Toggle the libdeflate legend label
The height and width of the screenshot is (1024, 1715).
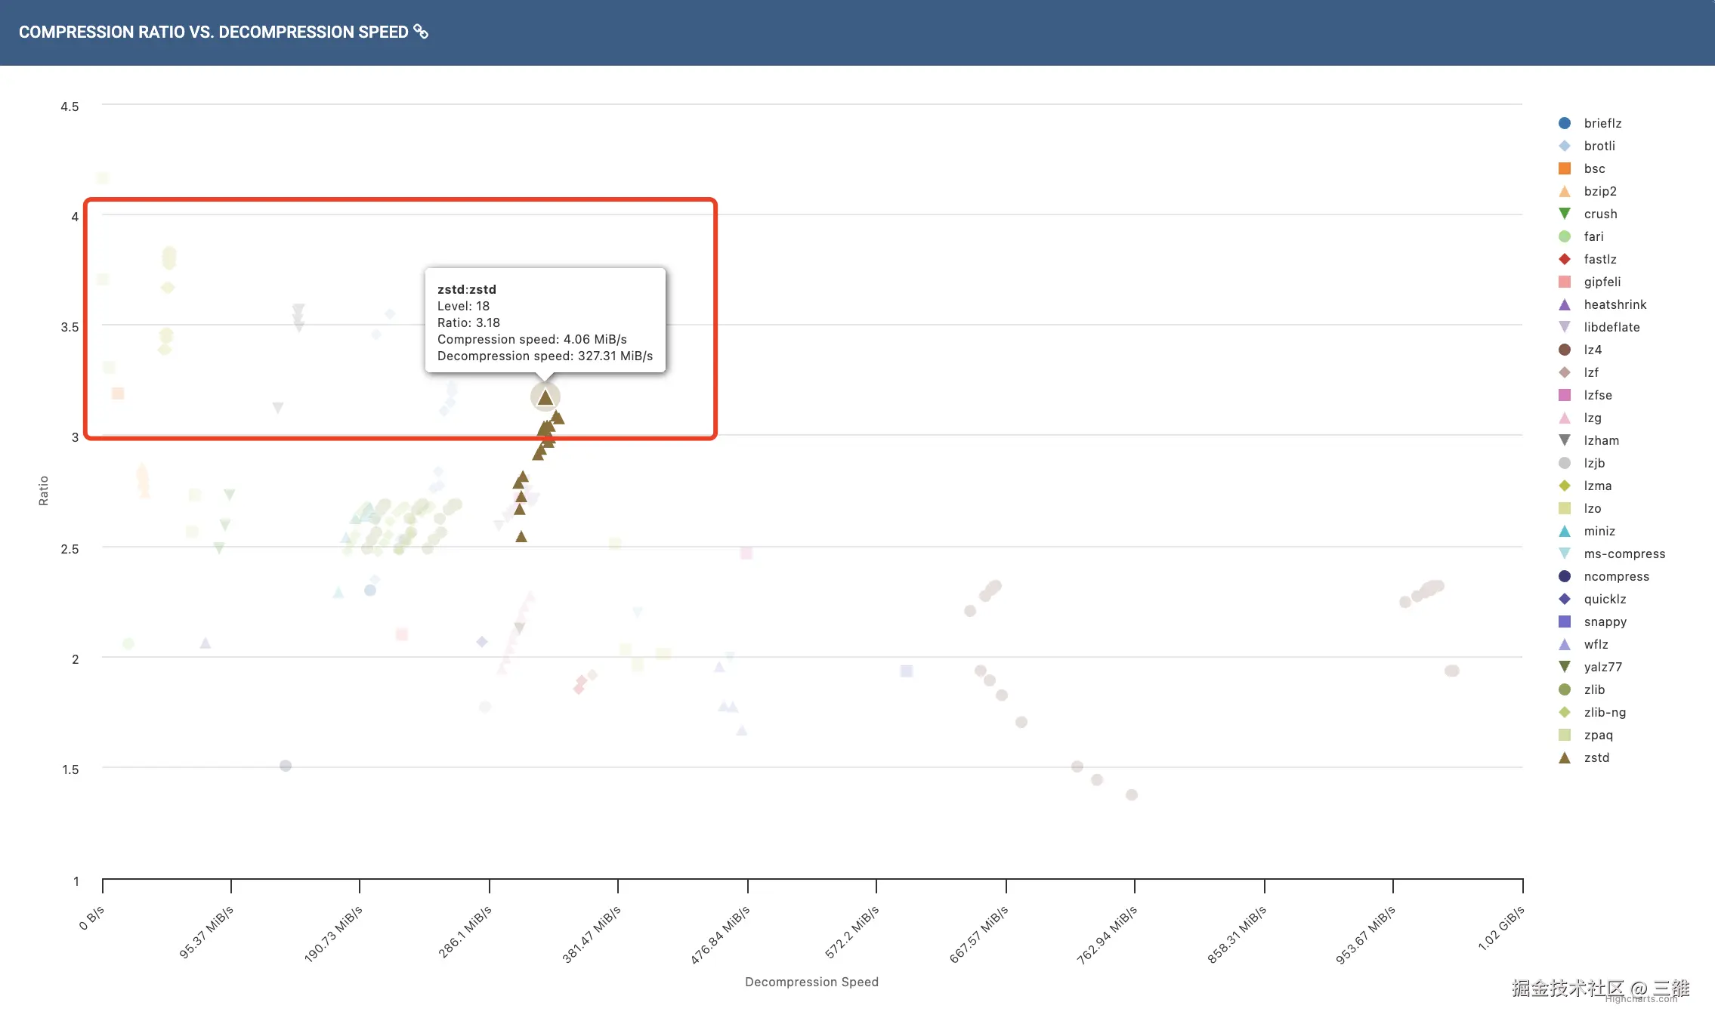(x=1611, y=327)
